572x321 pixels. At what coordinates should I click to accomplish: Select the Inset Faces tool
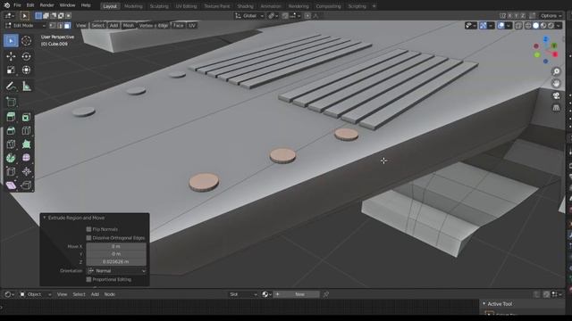26,117
